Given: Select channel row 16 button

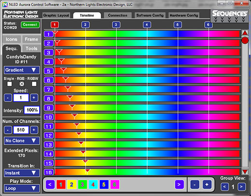Looking at the screenshot, I should tap(49, 172).
